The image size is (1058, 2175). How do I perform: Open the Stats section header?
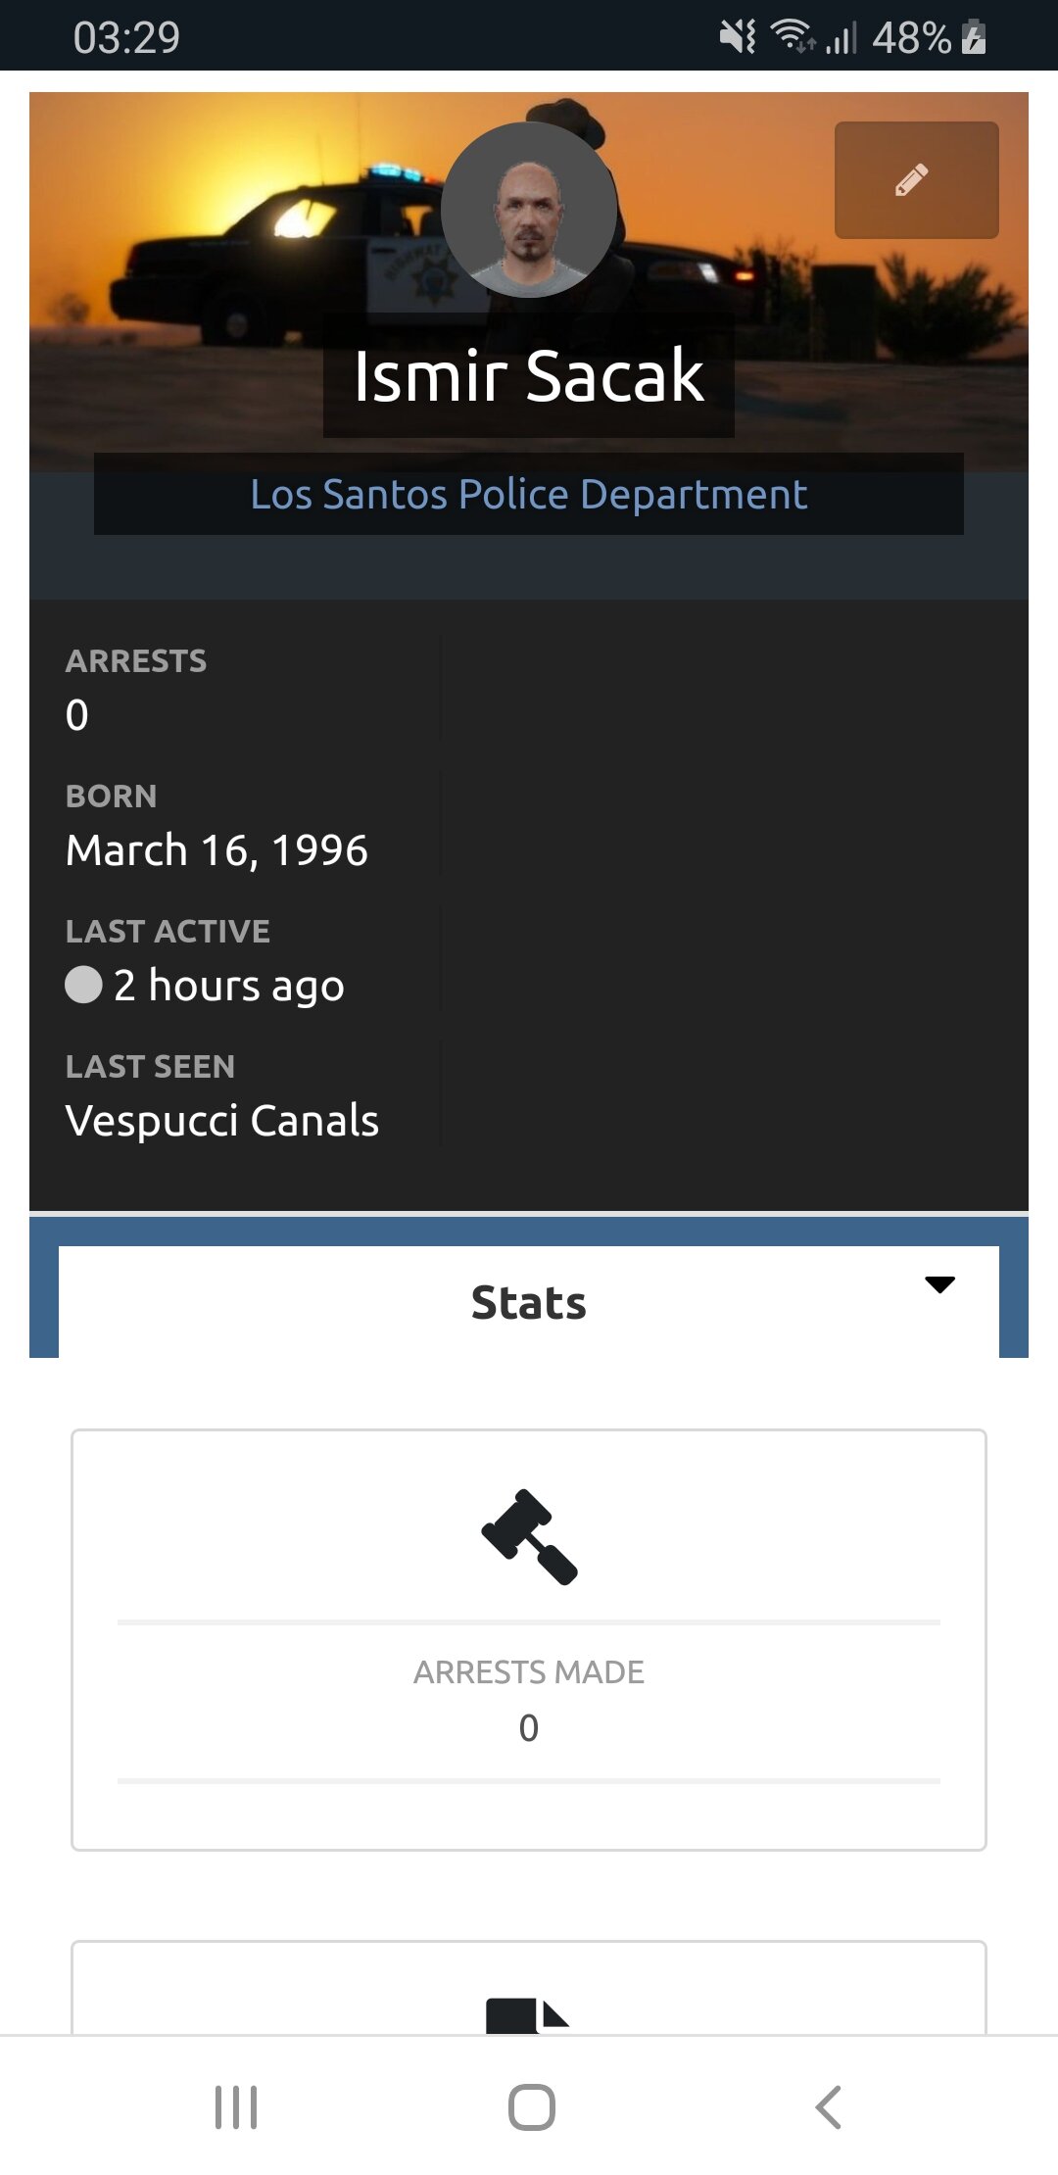[528, 1302]
